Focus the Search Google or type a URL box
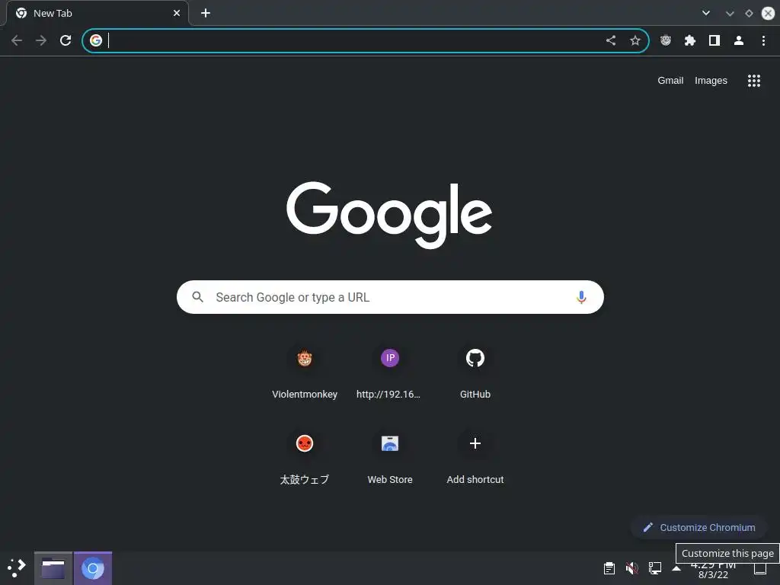The width and height of the screenshot is (780, 585). (x=390, y=297)
